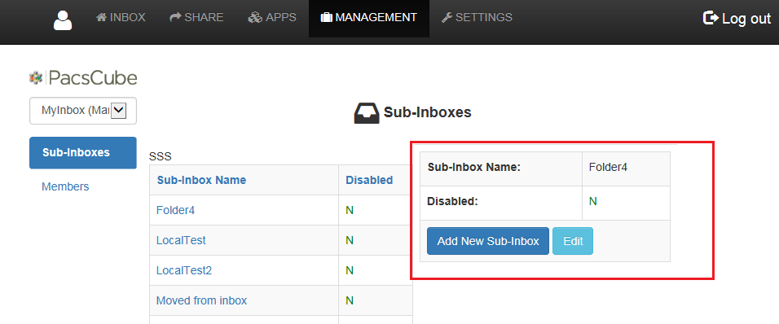Click the N cell in Moved from inbox row
The height and width of the screenshot is (324, 779).
tap(350, 300)
